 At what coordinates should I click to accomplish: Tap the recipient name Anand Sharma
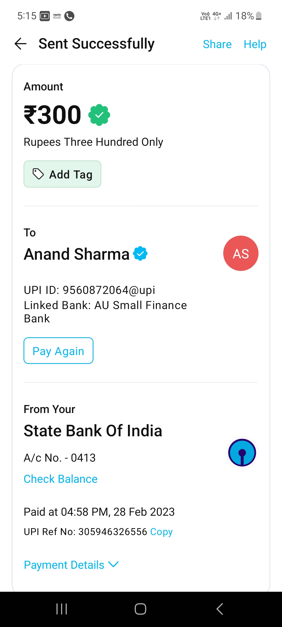coord(77,254)
